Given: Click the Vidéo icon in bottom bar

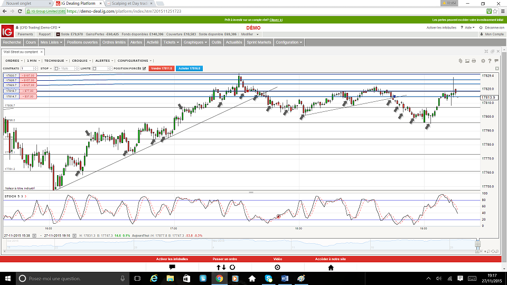Looking at the screenshot, I should (x=278, y=267).
